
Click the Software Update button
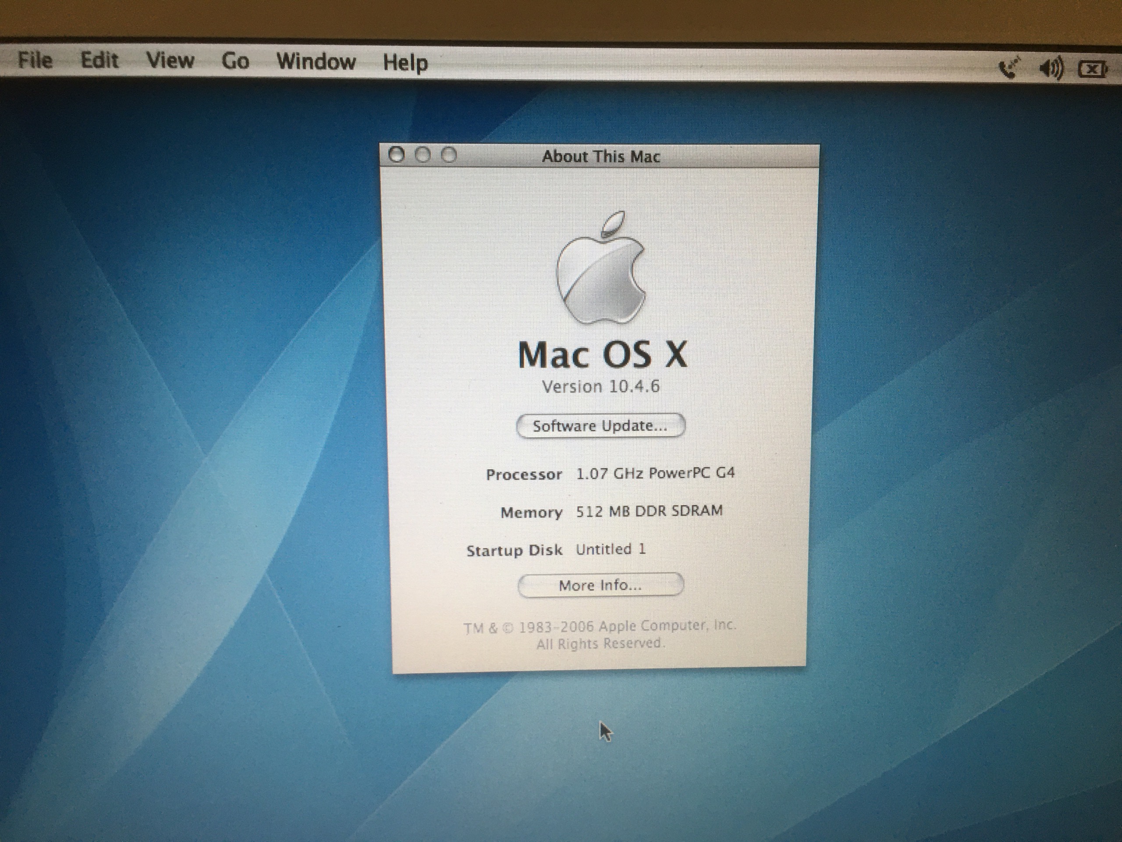point(600,425)
